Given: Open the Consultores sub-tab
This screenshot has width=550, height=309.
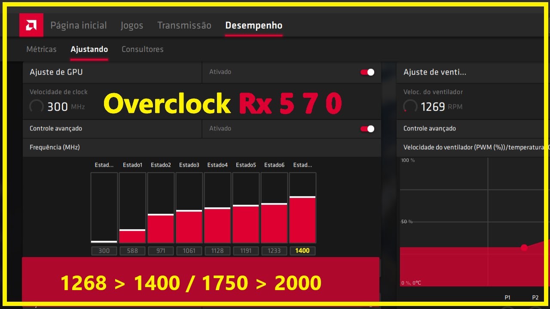Looking at the screenshot, I should coord(143,49).
